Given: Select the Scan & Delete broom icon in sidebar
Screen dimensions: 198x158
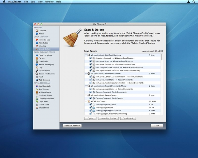Looking at the screenshot, I should (37, 49).
